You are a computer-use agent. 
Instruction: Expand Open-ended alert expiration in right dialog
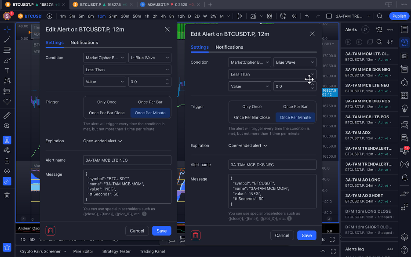[x=247, y=146]
